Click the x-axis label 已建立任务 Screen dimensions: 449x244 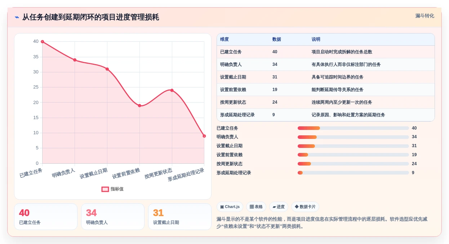(x=31, y=173)
